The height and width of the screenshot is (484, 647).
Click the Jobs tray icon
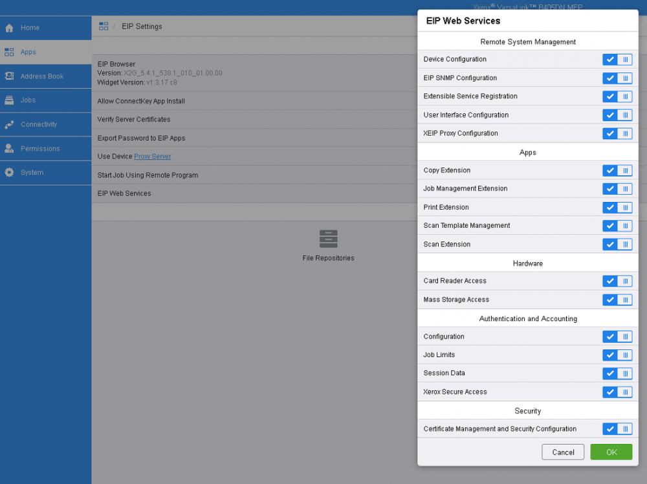click(x=9, y=100)
